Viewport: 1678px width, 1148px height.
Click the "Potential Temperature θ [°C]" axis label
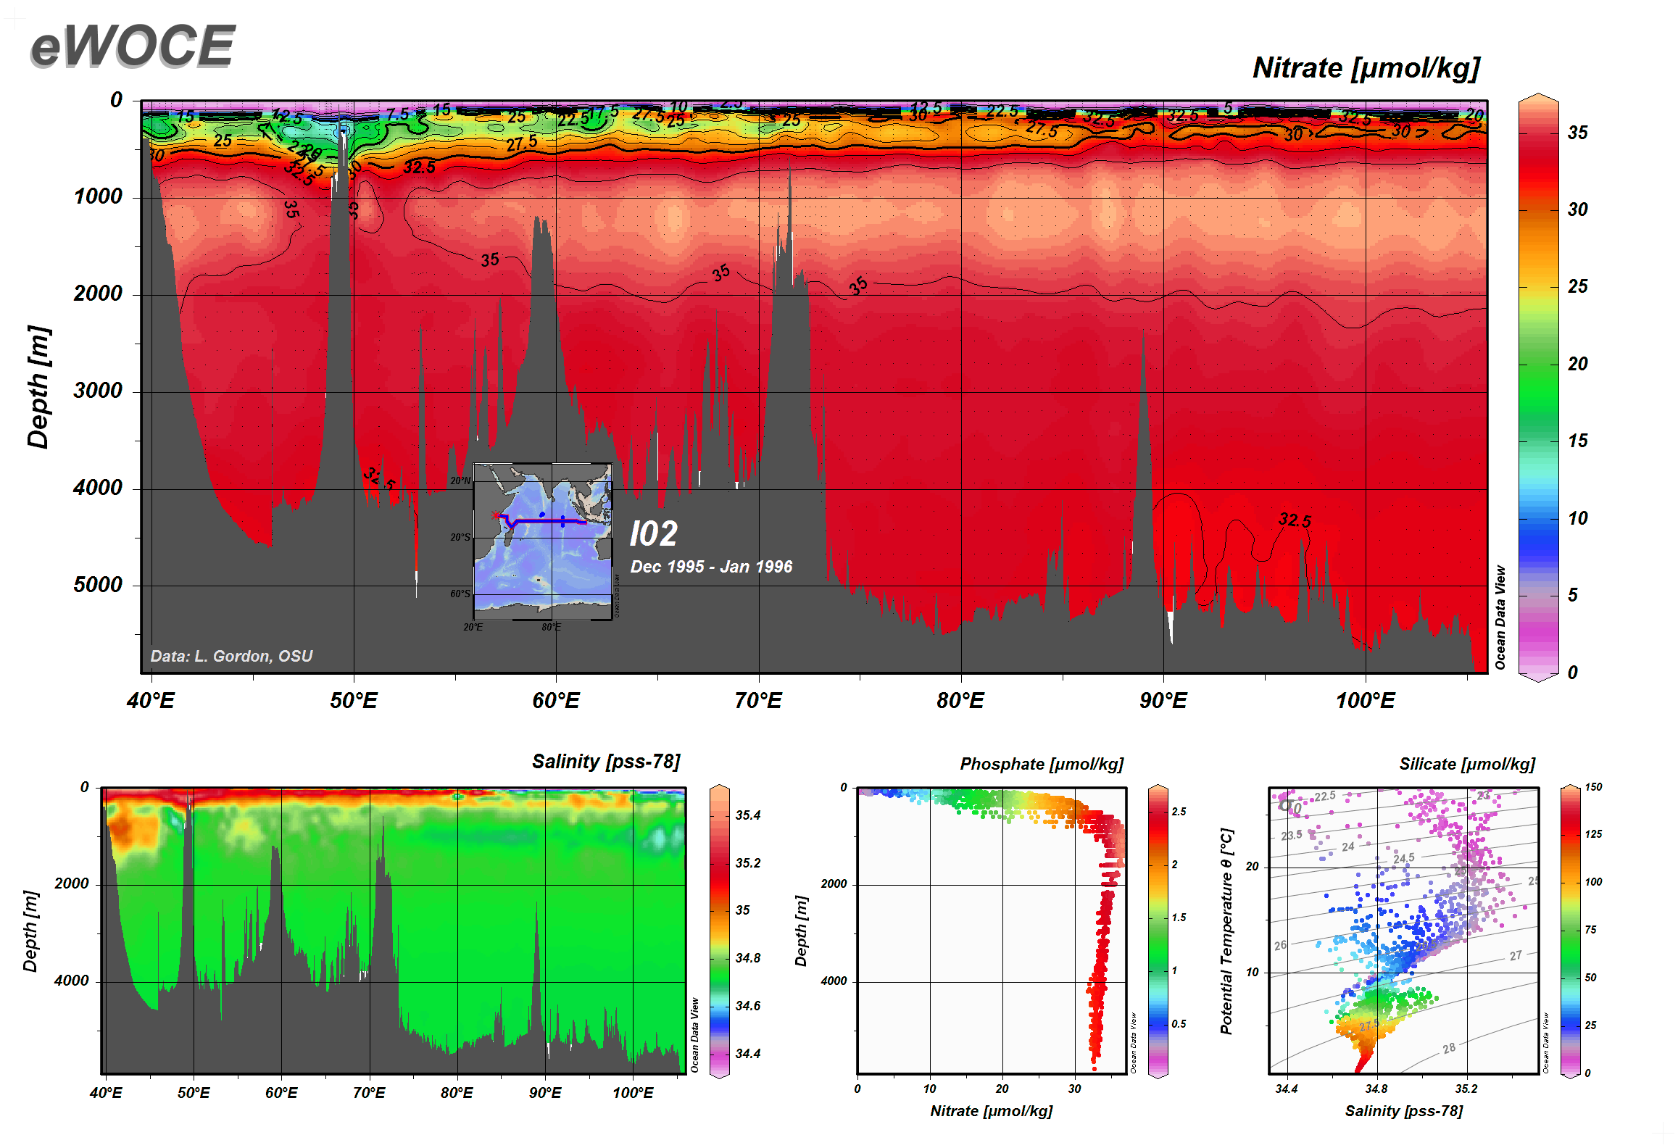click(1226, 931)
